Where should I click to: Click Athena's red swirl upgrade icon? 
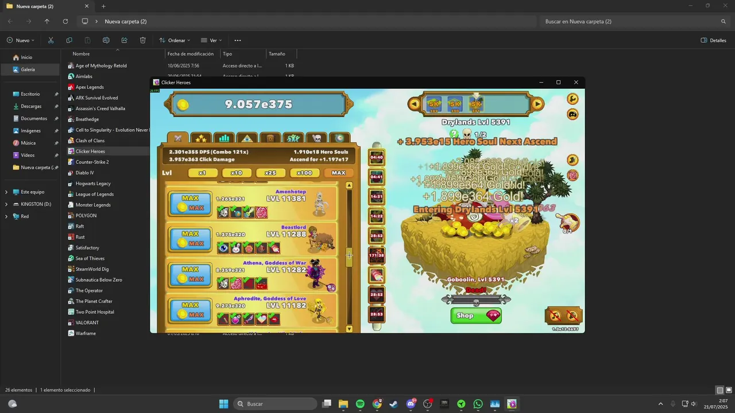236,283
